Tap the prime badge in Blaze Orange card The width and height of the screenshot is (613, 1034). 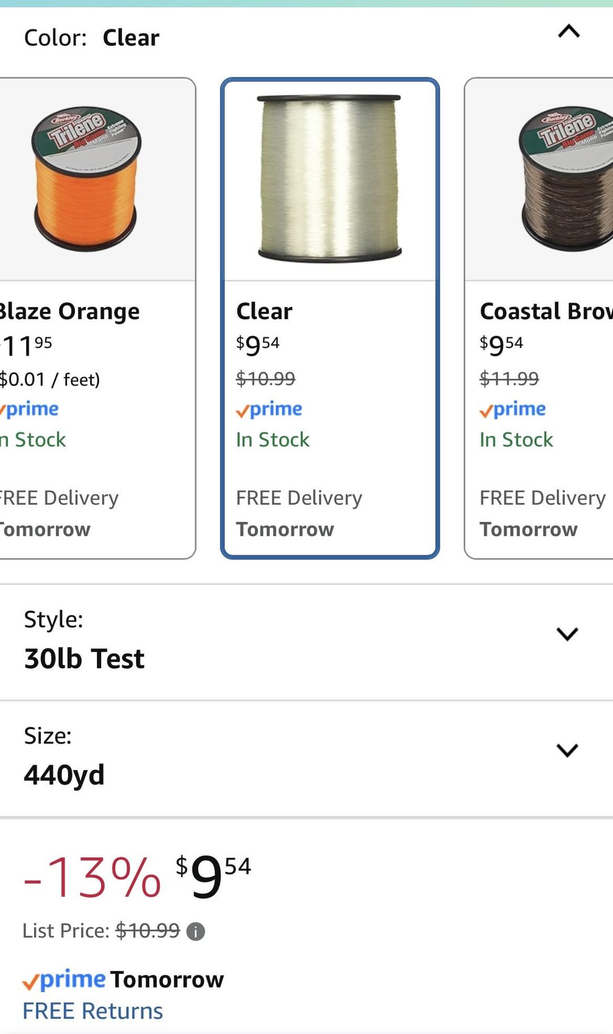click(30, 409)
